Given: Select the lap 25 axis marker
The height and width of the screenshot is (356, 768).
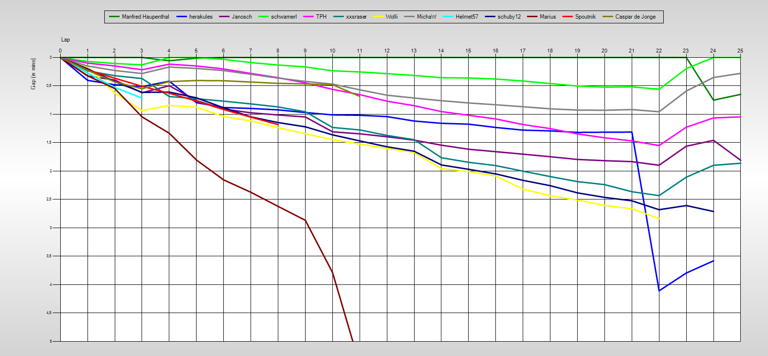Looking at the screenshot, I should click(x=740, y=51).
